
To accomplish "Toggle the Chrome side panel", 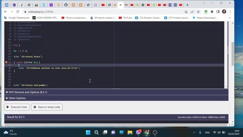I will (218, 12).
